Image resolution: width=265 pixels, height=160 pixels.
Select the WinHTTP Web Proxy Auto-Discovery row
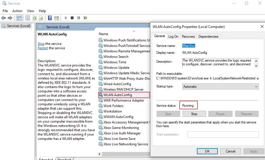coord(124,78)
